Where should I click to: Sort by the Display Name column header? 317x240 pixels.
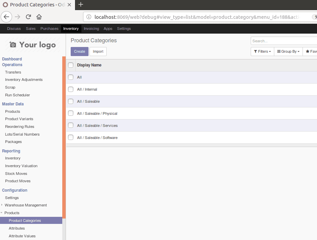[x=89, y=65]
